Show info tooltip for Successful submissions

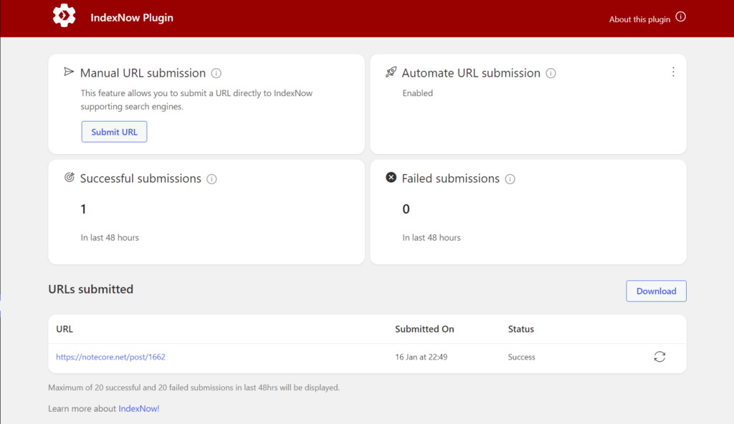tap(211, 179)
